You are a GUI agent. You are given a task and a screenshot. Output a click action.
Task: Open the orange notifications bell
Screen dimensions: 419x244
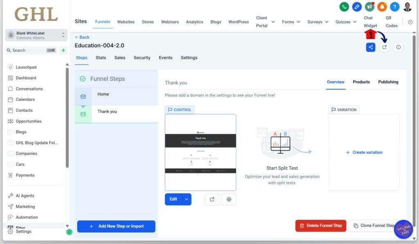[382, 7]
